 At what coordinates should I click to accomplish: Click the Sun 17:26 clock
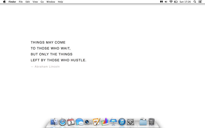(x=185, y=2)
